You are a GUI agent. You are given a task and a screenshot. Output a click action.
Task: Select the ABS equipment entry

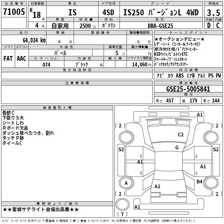[180, 76]
